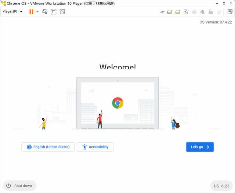Click the CD/DVD drive device icon
Image resolution: width=235 pixels, height=193 pixels.
point(219,12)
